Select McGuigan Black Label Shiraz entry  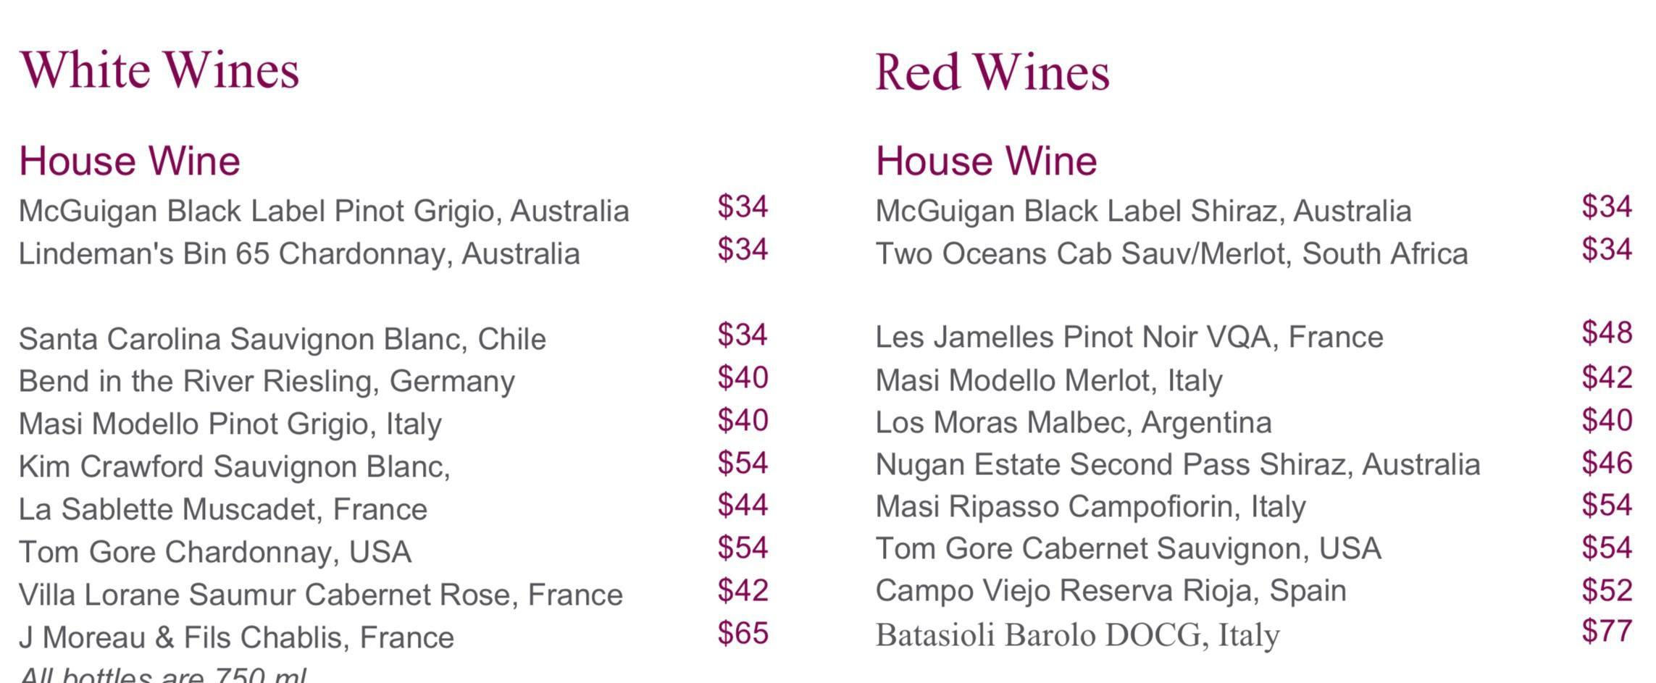[1143, 211]
